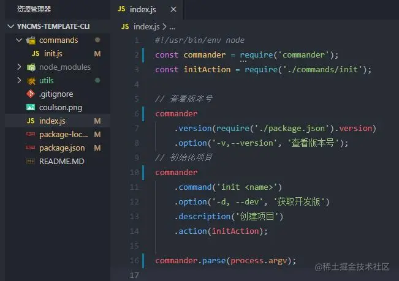Click the modified dot beside utils folder

[97, 80]
